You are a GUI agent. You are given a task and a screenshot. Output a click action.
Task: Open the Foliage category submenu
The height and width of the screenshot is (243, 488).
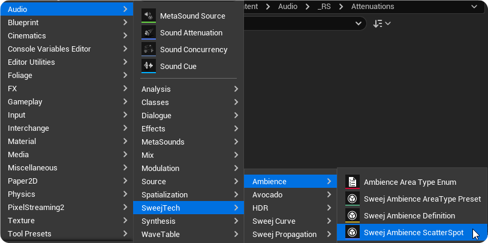click(x=67, y=75)
